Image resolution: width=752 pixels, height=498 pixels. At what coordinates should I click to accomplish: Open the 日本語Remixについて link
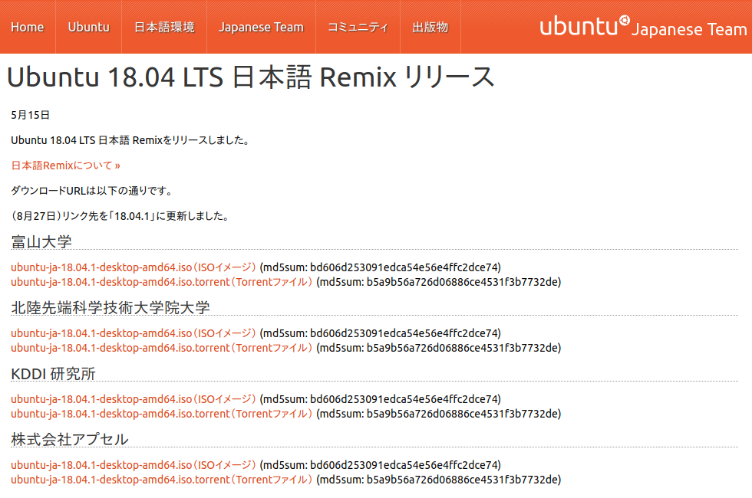click(x=66, y=165)
